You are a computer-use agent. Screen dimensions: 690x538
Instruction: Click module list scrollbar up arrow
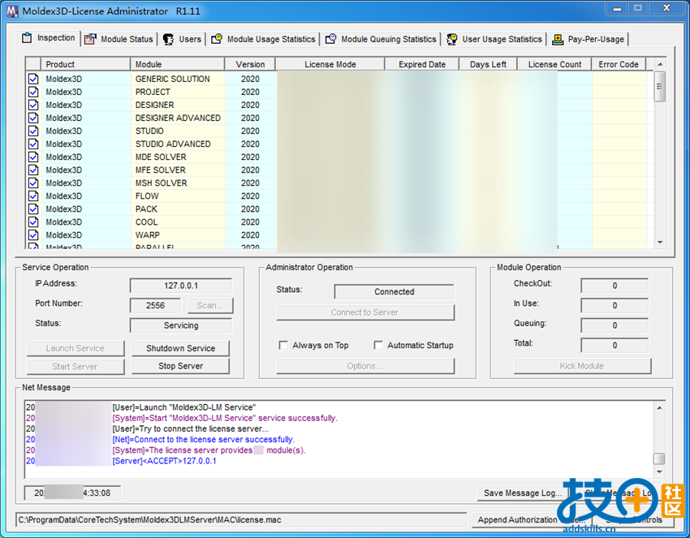pyautogui.click(x=660, y=64)
